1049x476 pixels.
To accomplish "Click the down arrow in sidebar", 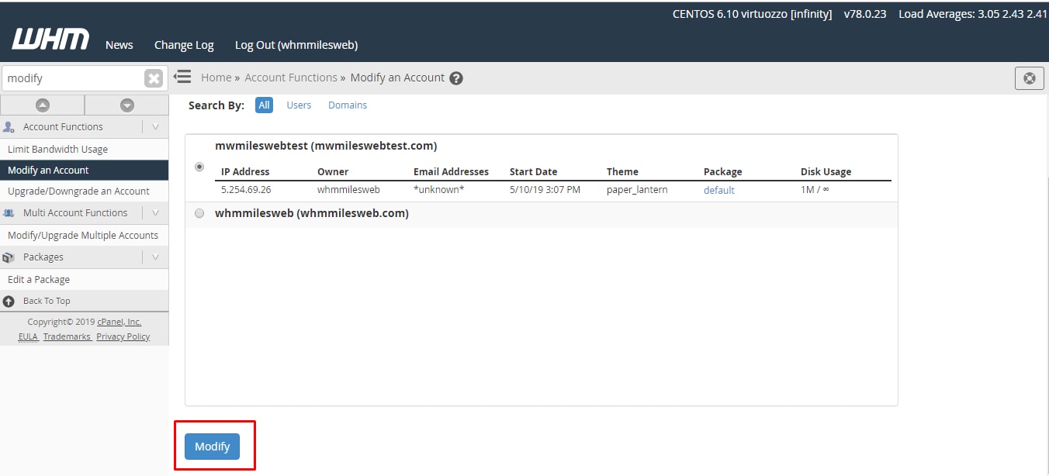I will coord(127,105).
